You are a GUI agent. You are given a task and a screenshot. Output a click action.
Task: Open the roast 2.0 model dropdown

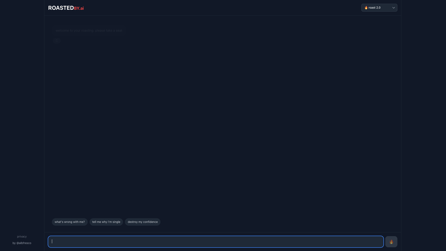pos(379,8)
